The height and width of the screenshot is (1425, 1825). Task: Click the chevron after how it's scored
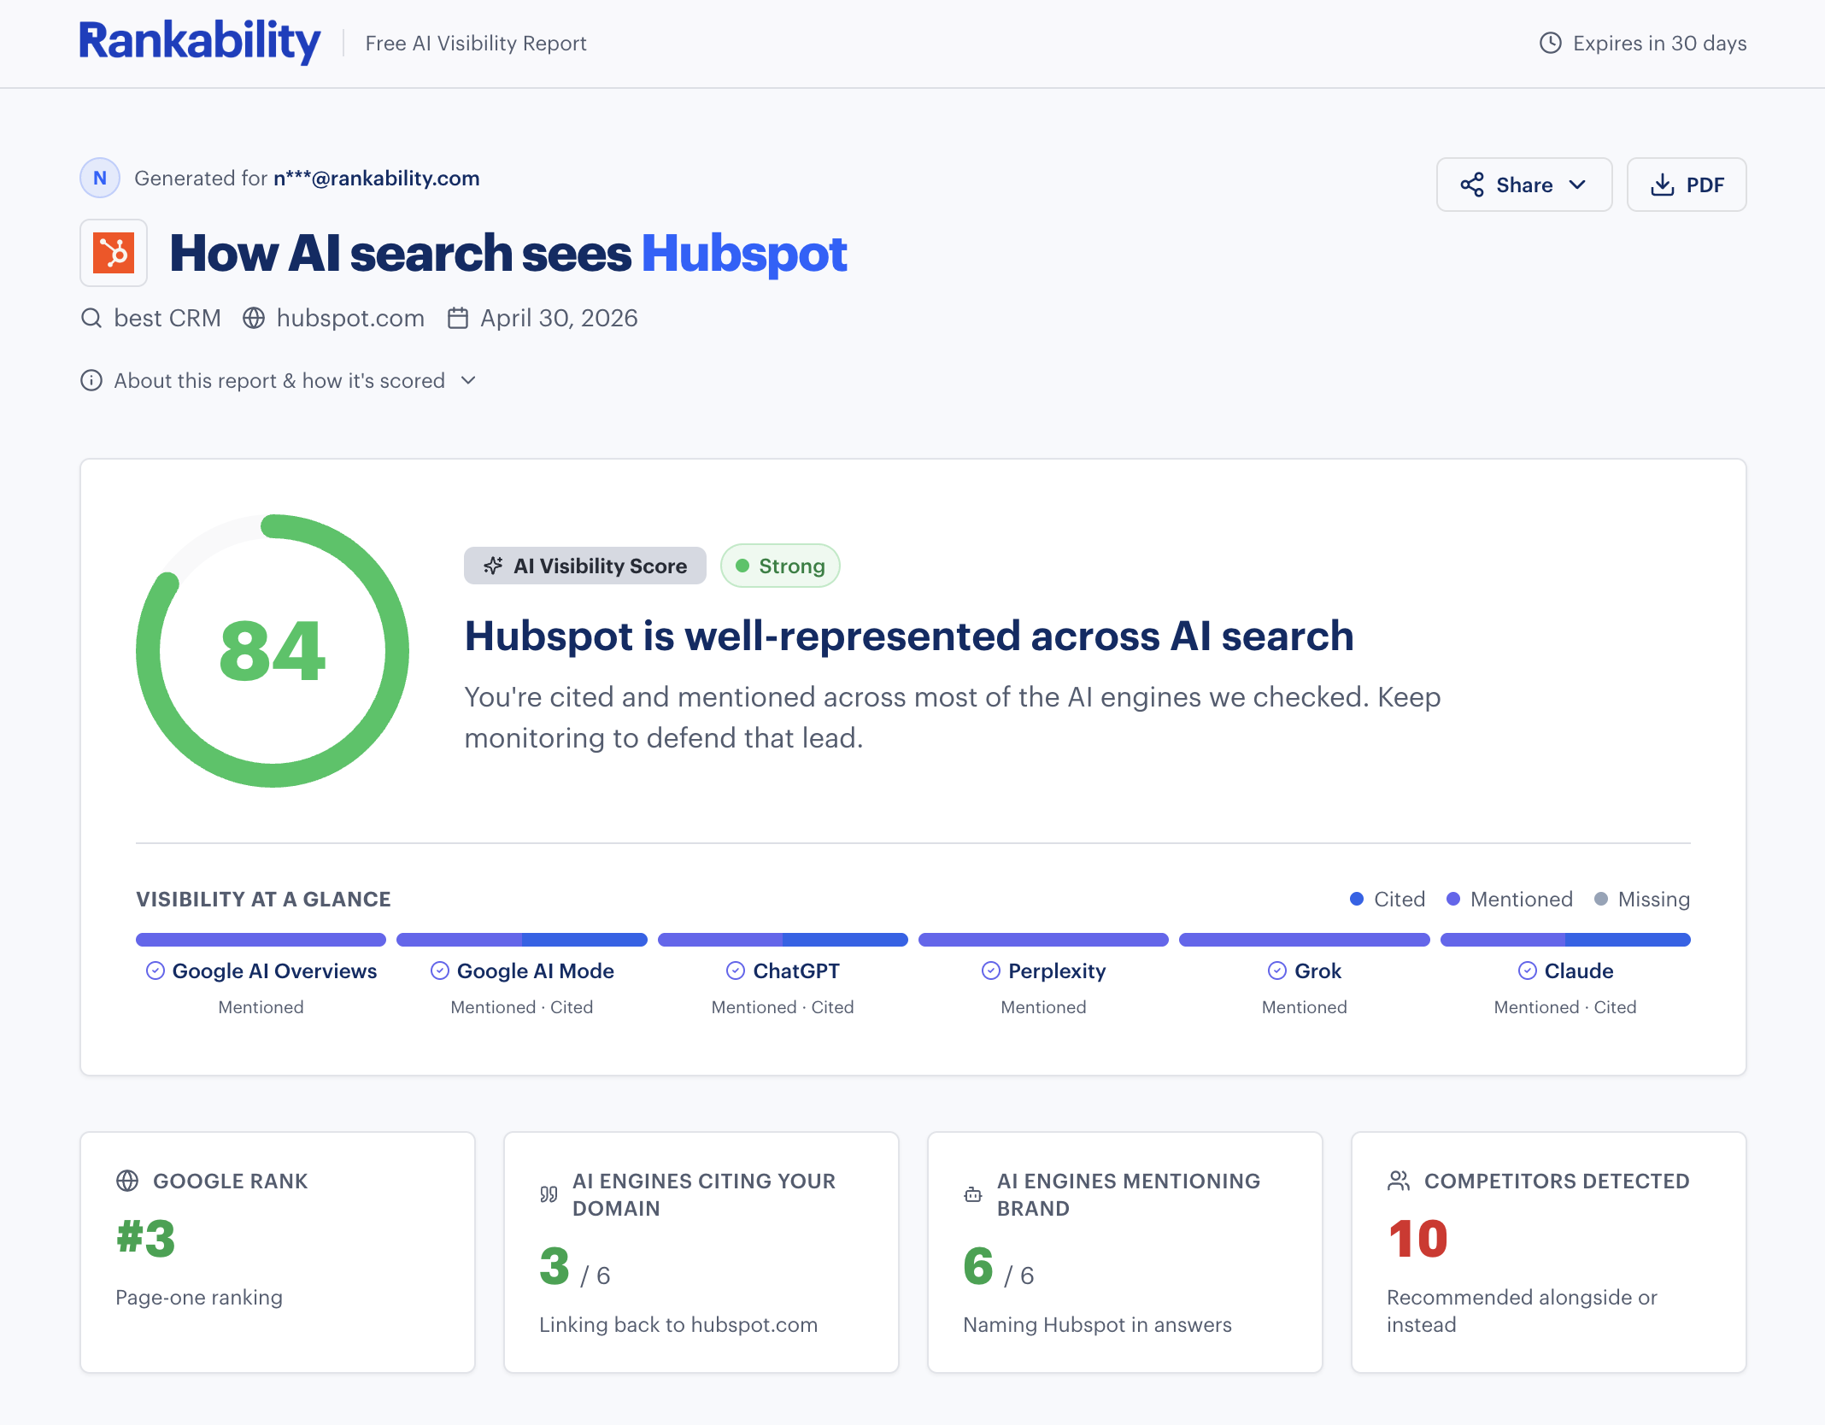click(x=468, y=380)
